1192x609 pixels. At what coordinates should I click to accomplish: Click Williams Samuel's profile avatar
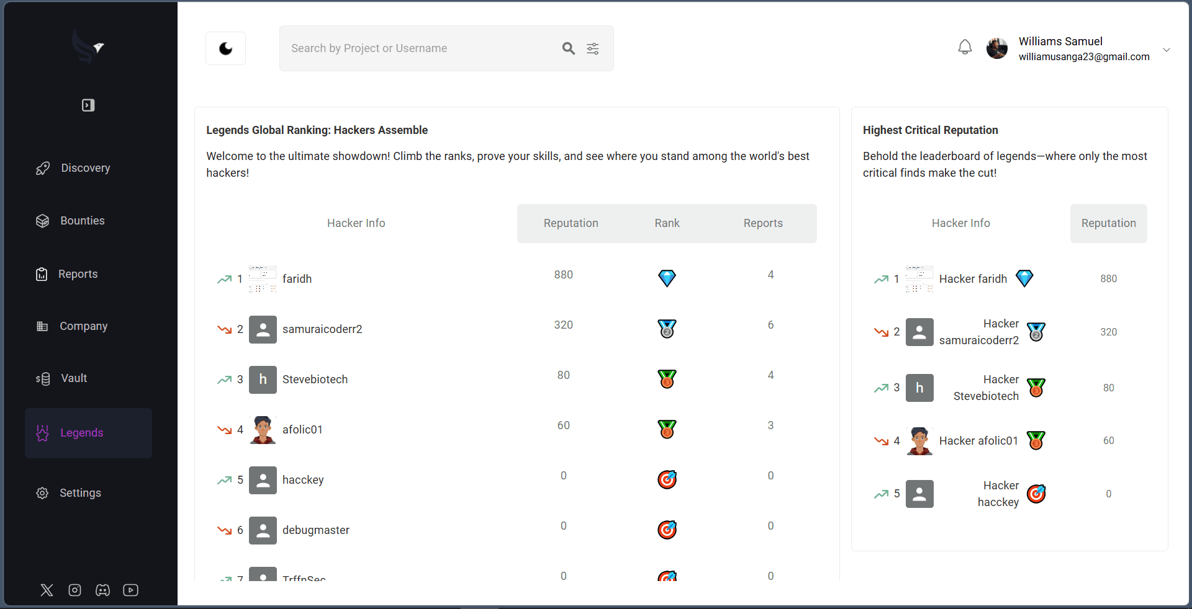point(997,48)
